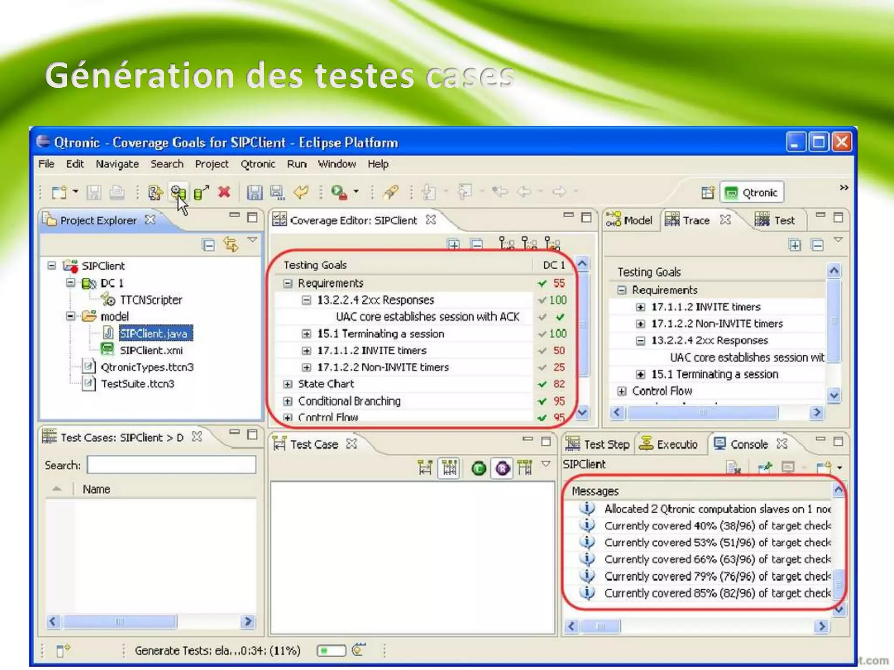The image size is (894, 670).
Task: Collapse the SIPClient project tree node
Action: (52, 266)
